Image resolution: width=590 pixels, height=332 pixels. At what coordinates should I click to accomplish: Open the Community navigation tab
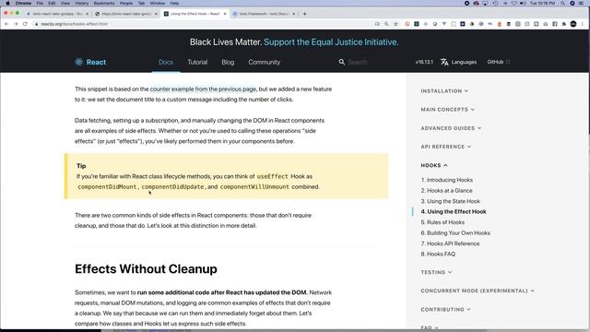(265, 62)
